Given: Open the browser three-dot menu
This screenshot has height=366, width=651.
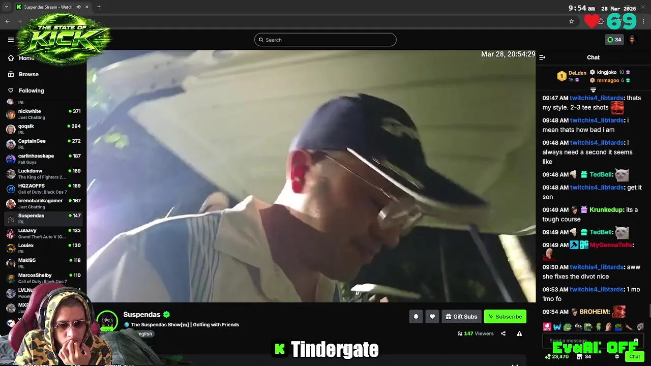Looking at the screenshot, I should [644, 21].
